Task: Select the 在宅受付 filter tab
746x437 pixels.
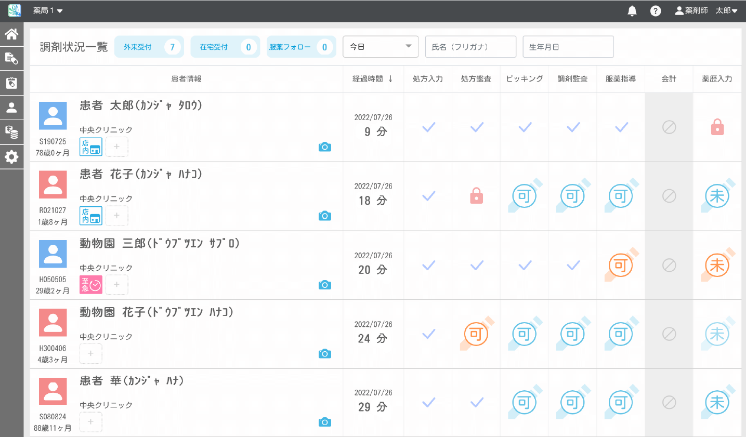Action: [225, 47]
